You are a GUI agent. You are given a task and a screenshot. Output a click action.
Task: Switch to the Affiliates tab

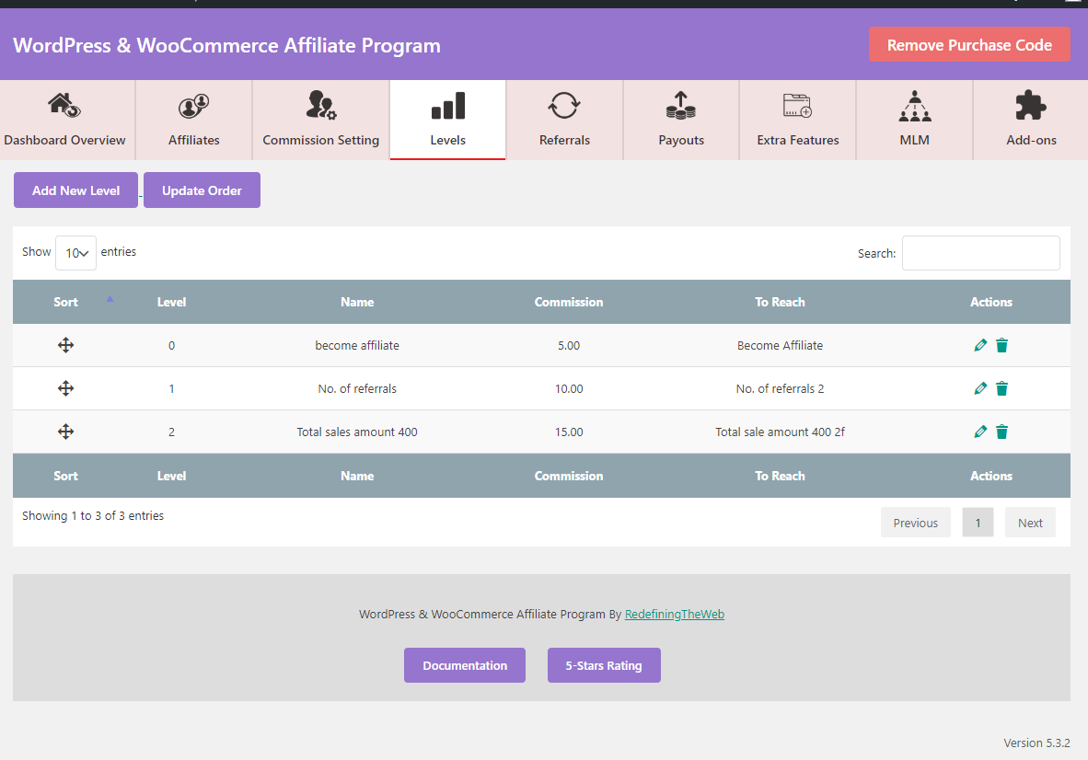[194, 120]
